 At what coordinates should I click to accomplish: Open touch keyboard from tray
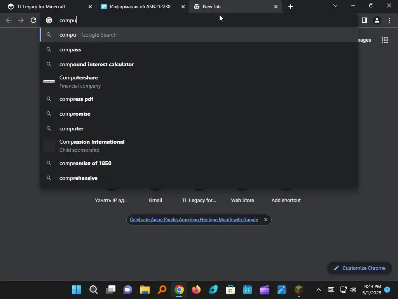(331, 290)
